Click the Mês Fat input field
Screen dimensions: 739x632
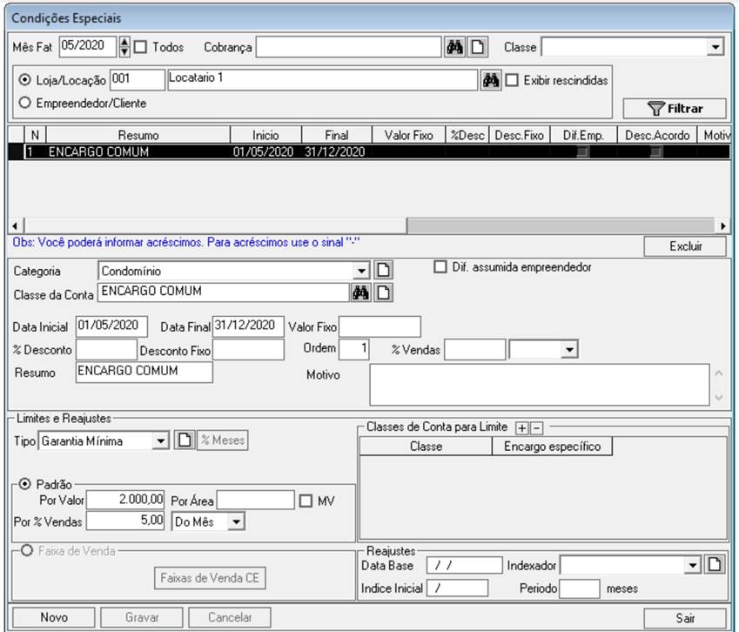[x=88, y=47]
